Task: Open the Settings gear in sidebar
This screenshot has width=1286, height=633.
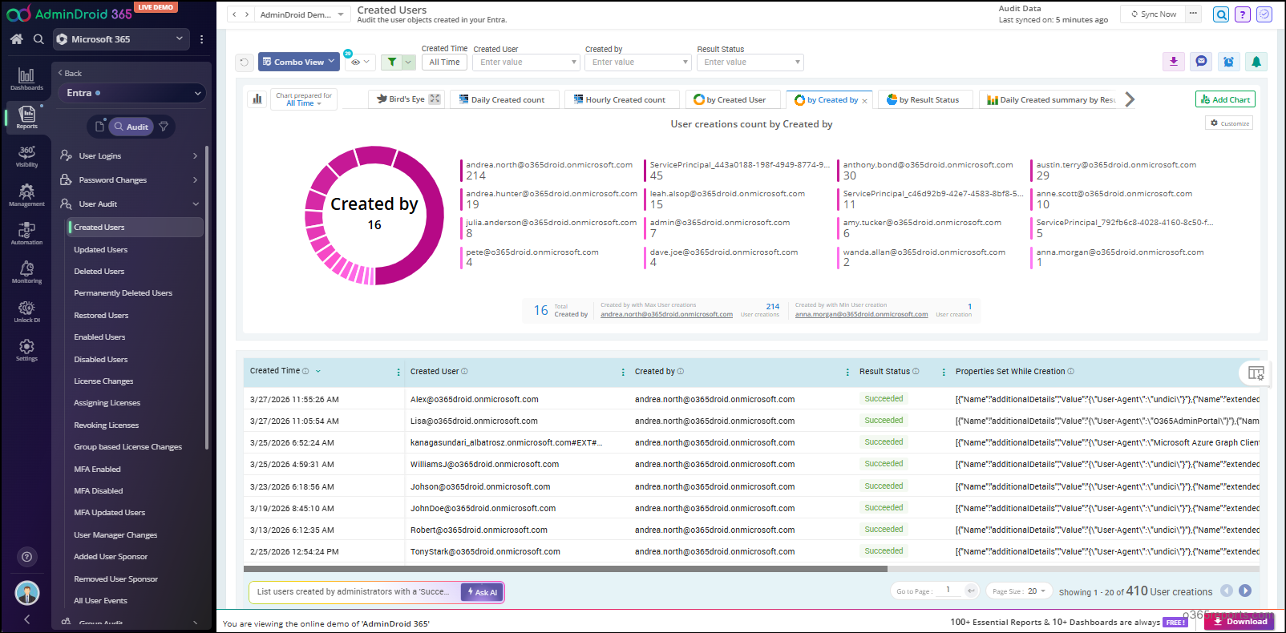Action: (26, 350)
